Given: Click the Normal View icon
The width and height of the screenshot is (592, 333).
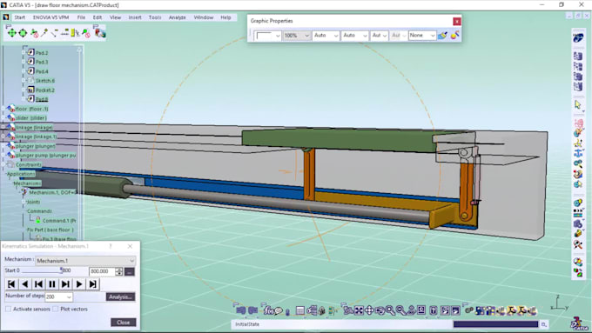Looking at the screenshot, I should click(x=411, y=310).
